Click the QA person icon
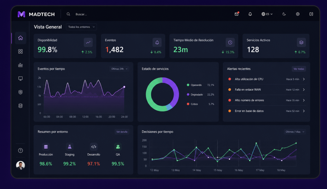The height and width of the screenshot is (189, 327). 118,147
